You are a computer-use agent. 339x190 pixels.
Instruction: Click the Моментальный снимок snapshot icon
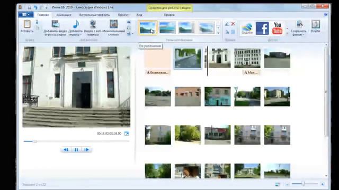click(x=113, y=27)
